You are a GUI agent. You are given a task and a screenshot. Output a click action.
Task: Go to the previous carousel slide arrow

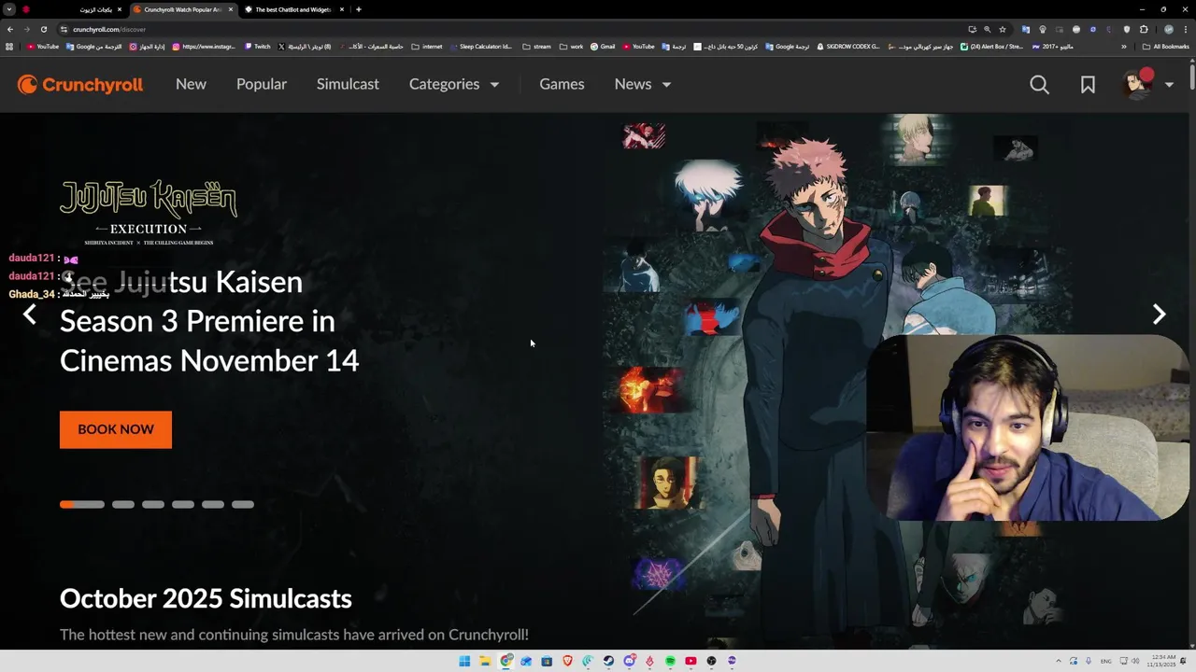pyautogui.click(x=30, y=315)
